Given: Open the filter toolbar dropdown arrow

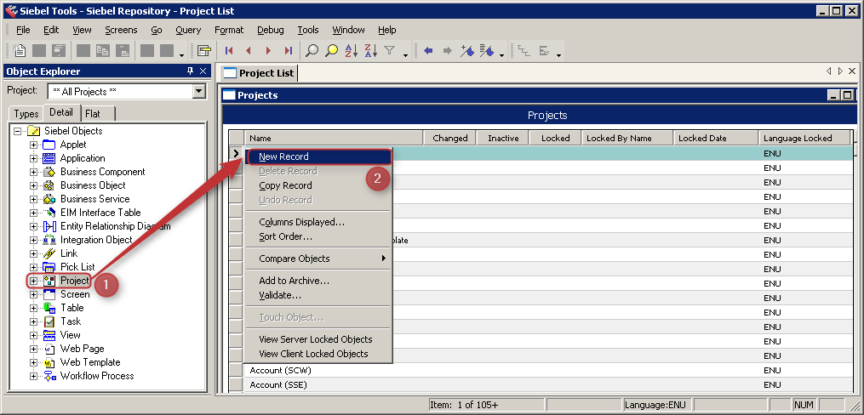Looking at the screenshot, I should click(405, 54).
